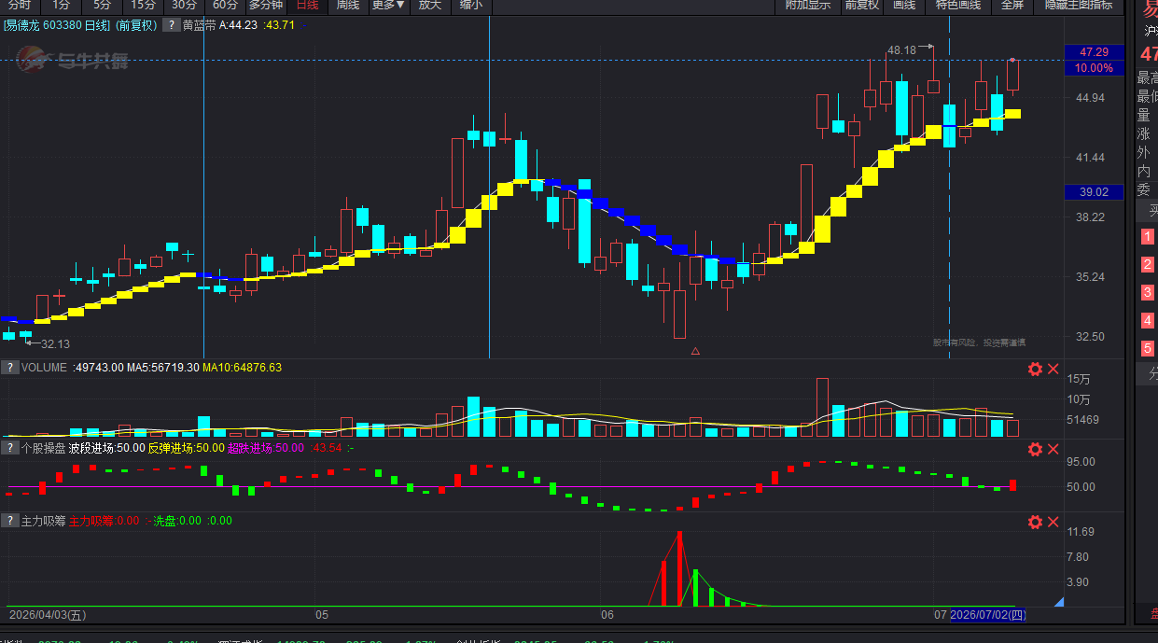
Task: Click the 附加显示 button
Action: click(807, 5)
